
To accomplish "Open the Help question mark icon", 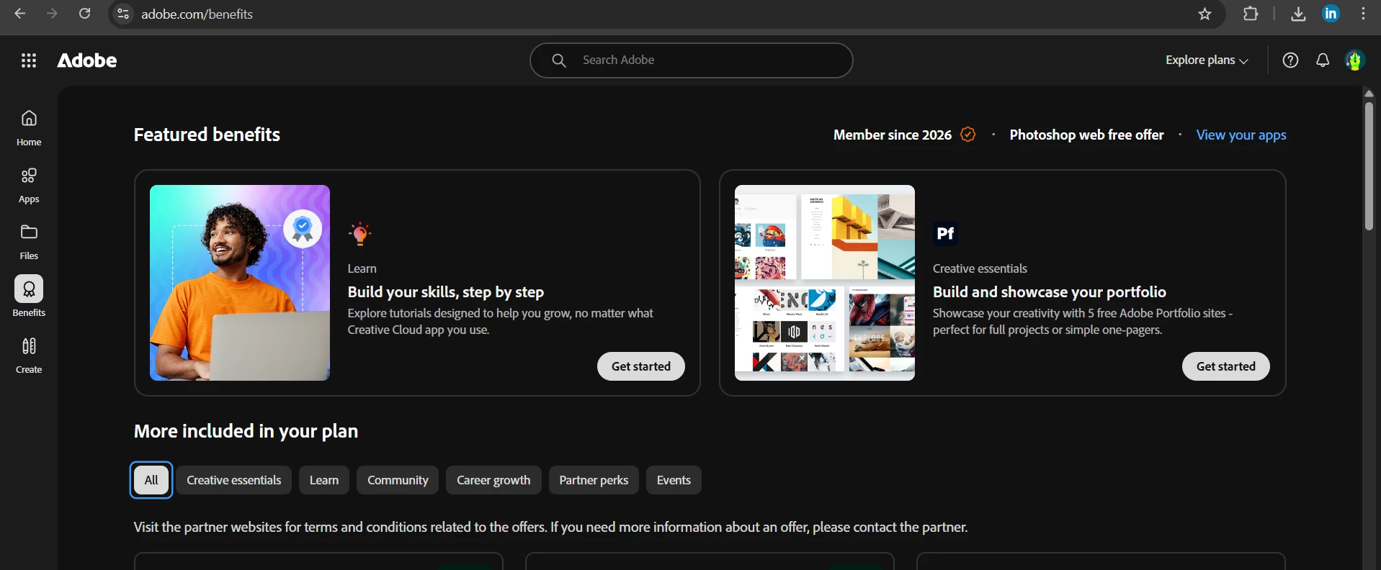I will 1290,60.
